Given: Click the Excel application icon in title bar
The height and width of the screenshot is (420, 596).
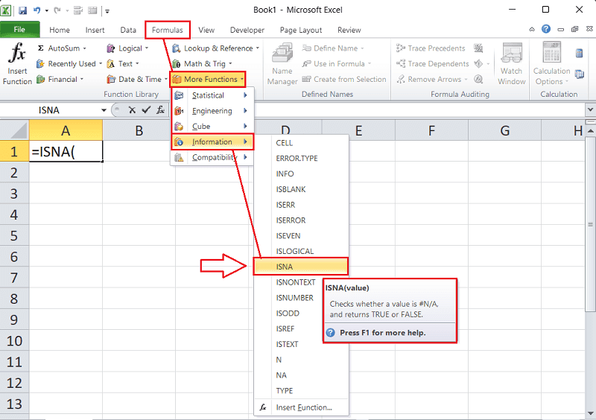Looking at the screenshot, I should [x=6, y=10].
